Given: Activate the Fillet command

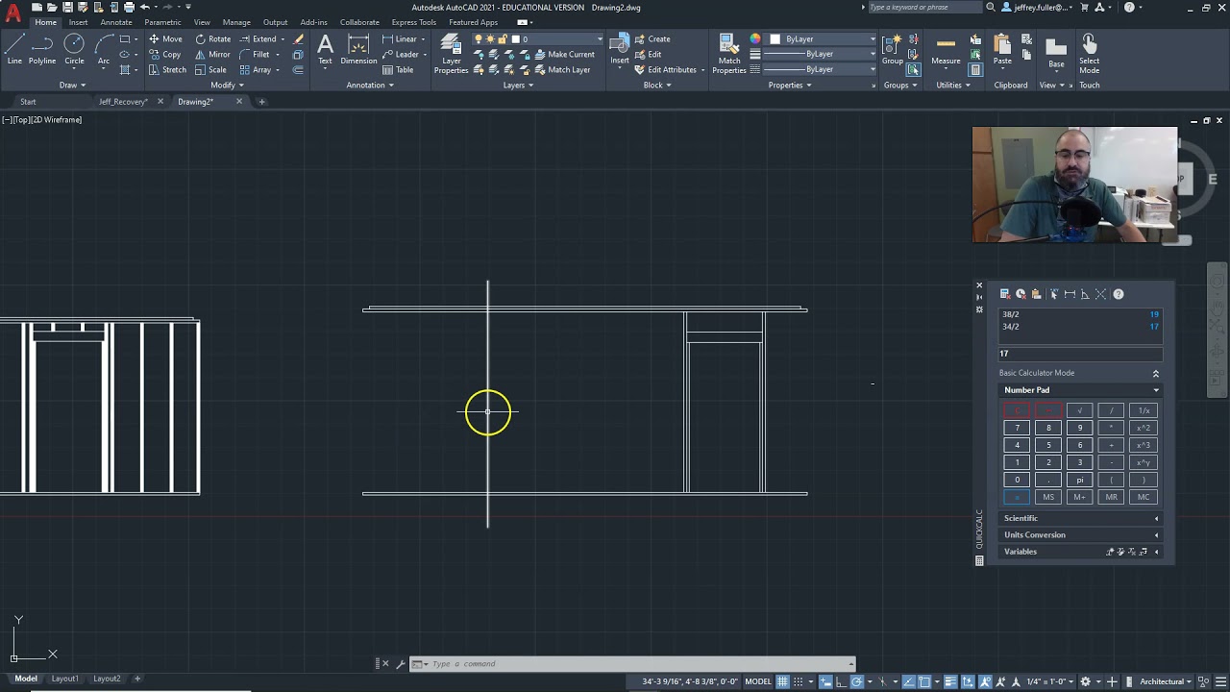Looking at the screenshot, I should tap(255, 55).
